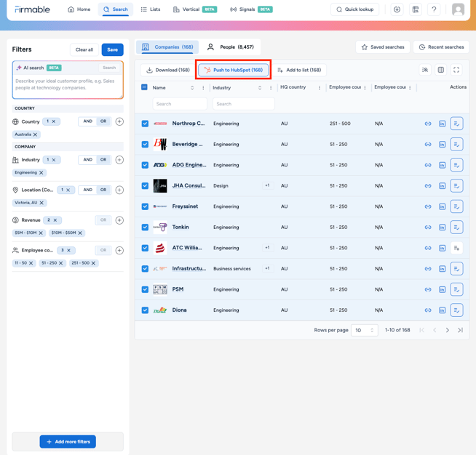
Task: Click Clear all filters button
Action: tap(84, 49)
